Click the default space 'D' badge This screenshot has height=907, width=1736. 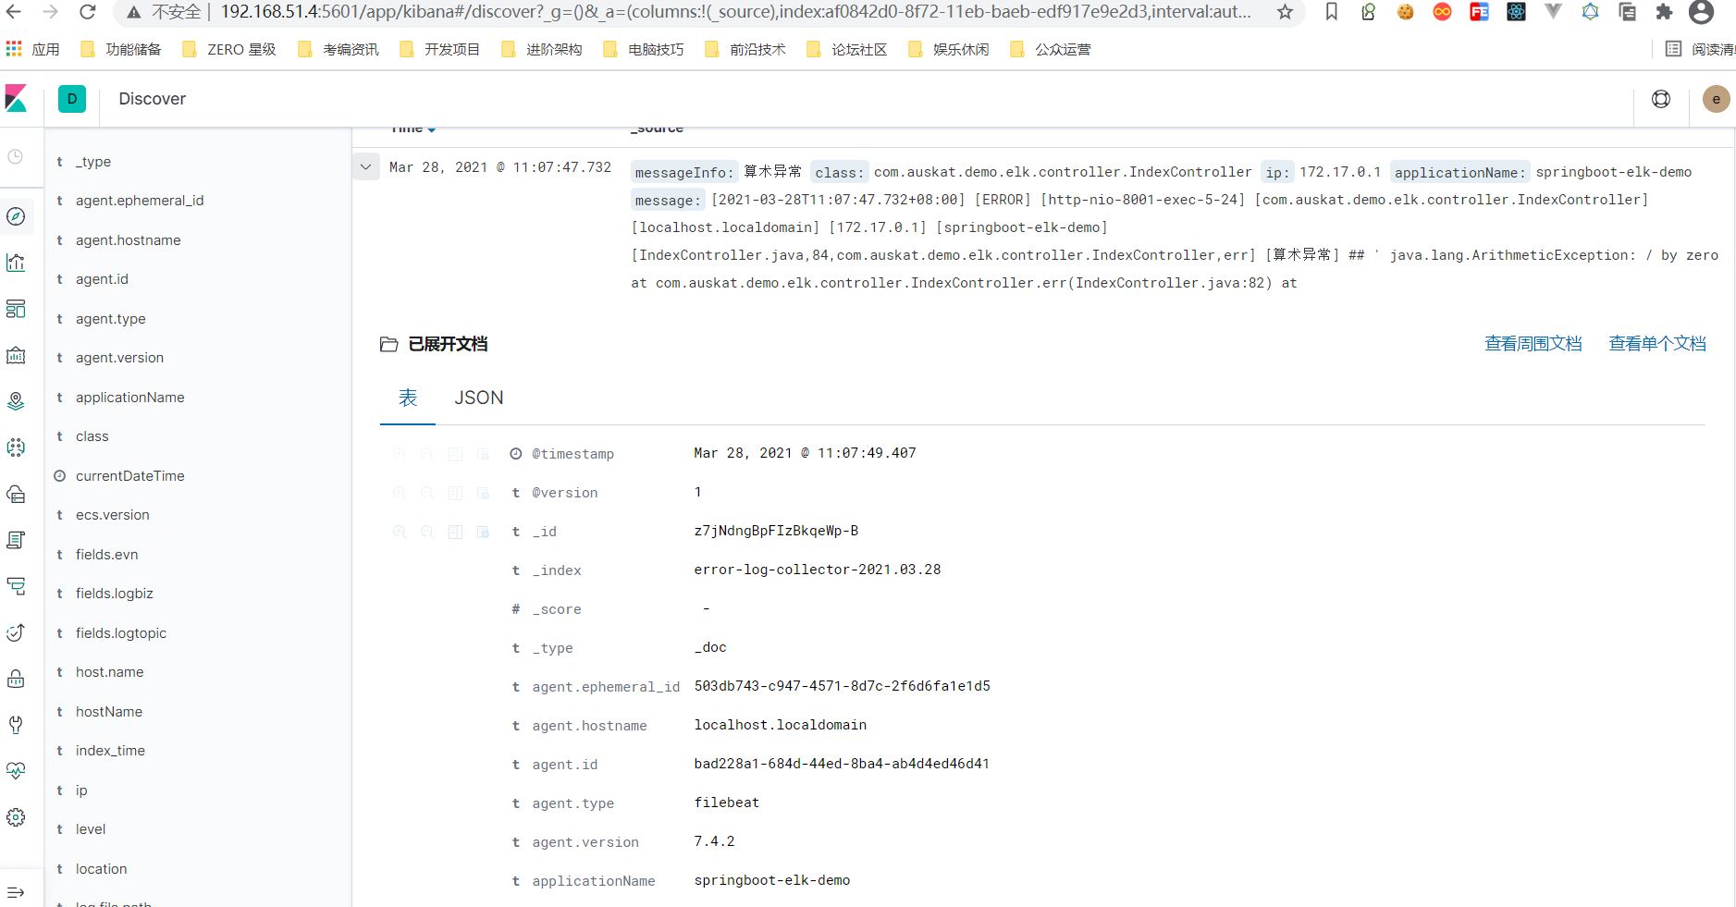[72, 99]
